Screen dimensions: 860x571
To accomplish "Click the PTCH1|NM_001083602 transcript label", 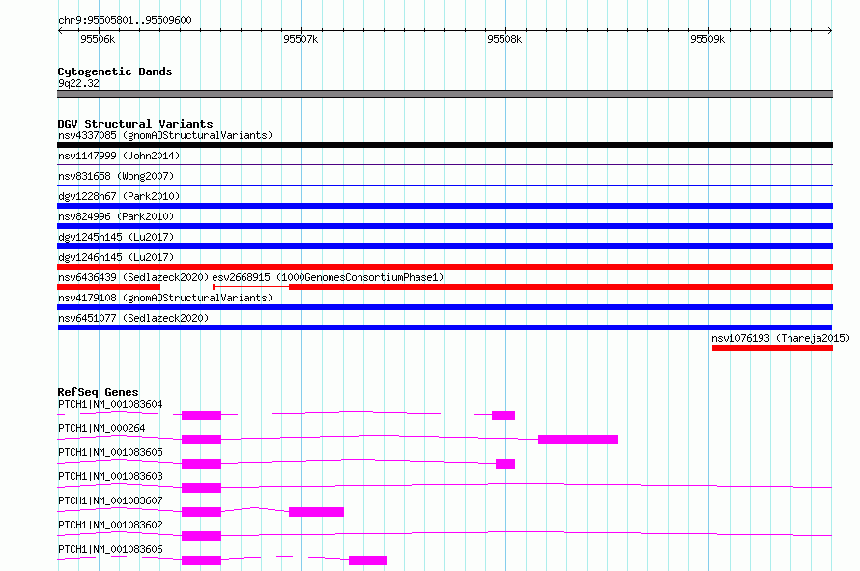I will point(110,525).
